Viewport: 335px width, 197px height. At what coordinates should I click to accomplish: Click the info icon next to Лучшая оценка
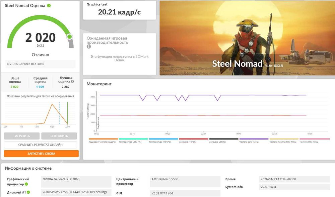pos(72,81)
